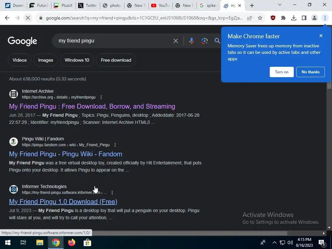Switch to the spike Google tab
332x249 pixels.
point(208,6)
